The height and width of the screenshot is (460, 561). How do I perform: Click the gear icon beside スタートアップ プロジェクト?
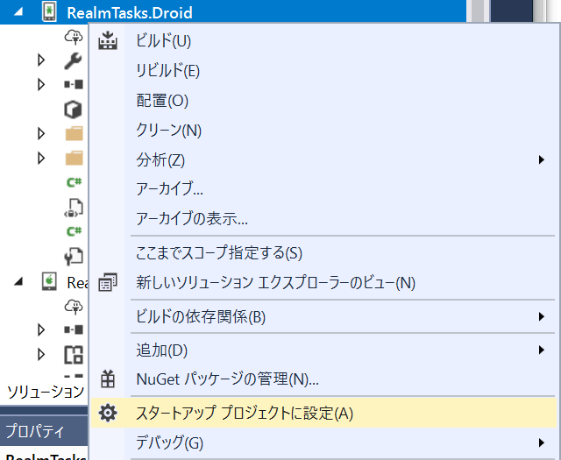tap(108, 414)
